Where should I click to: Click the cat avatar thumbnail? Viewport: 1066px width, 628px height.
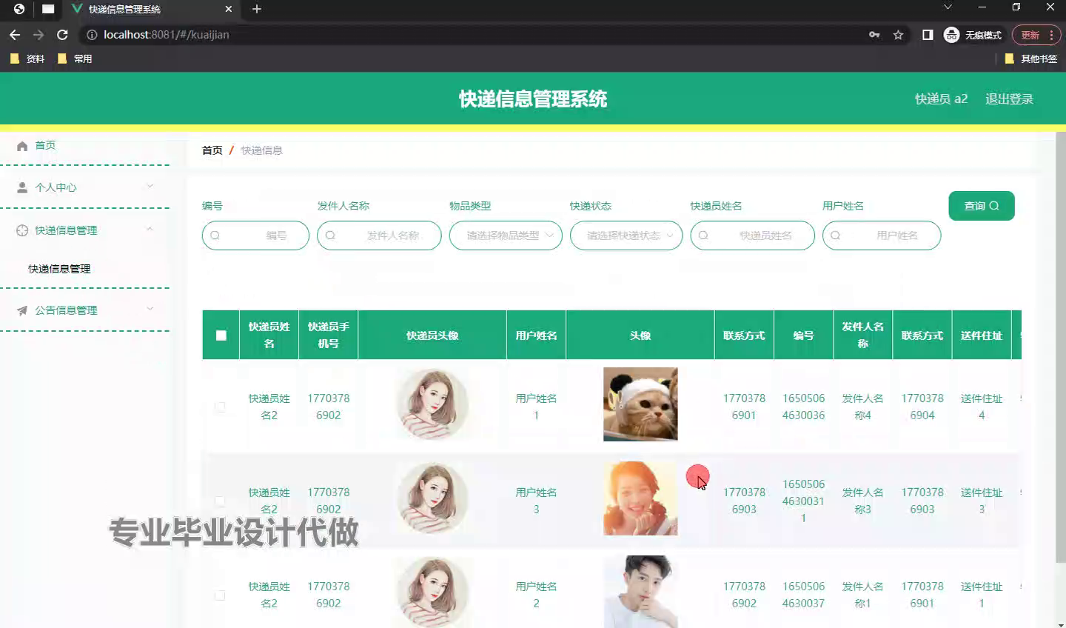[x=640, y=404]
